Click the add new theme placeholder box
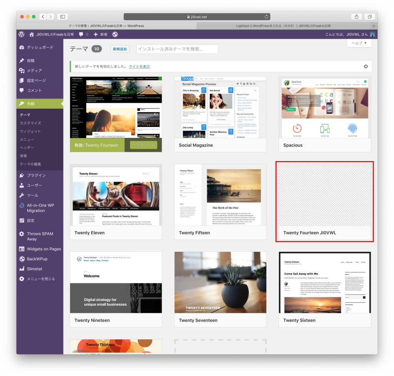The image size is (394, 376). (x=220, y=347)
